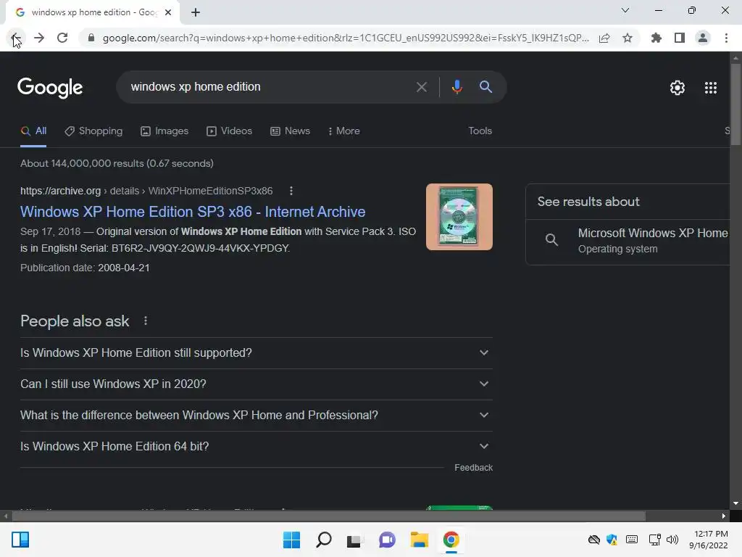Click the Google logo

(50, 88)
